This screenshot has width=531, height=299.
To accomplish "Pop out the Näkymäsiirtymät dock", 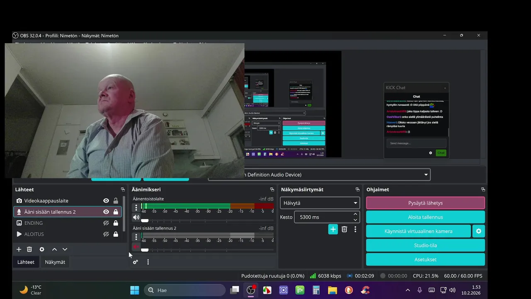I will 357,189.
